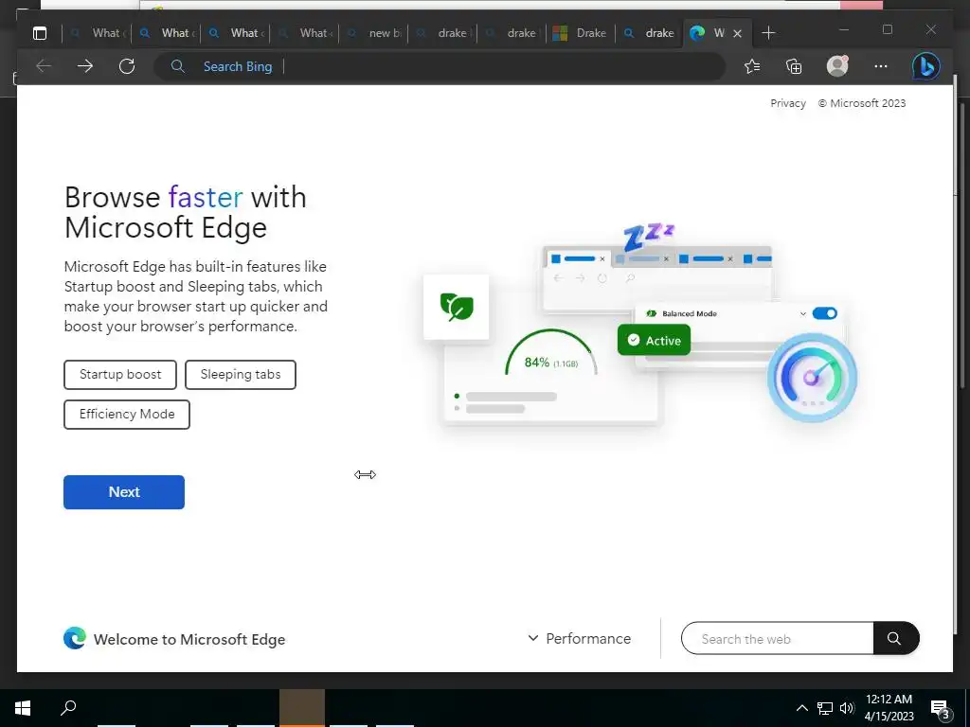Viewport: 970px width, 727px height.
Task: Switch to the Drake tab with Microsoft logo
Action: pos(581,33)
